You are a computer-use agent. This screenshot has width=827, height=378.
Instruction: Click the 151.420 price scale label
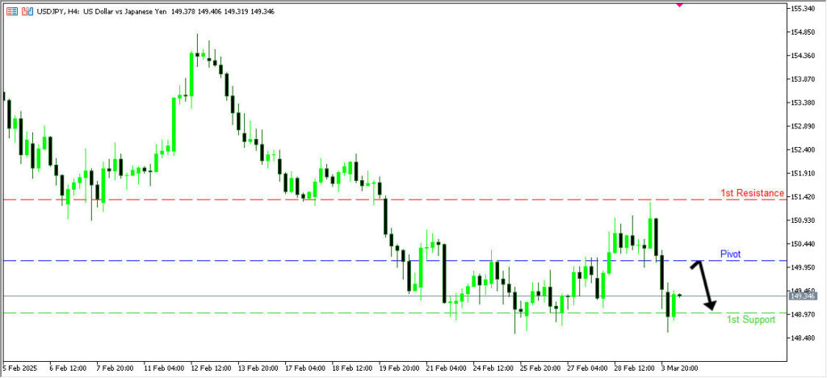coord(800,197)
